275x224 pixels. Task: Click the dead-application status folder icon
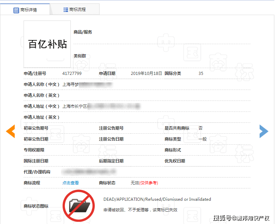(79, 206)
